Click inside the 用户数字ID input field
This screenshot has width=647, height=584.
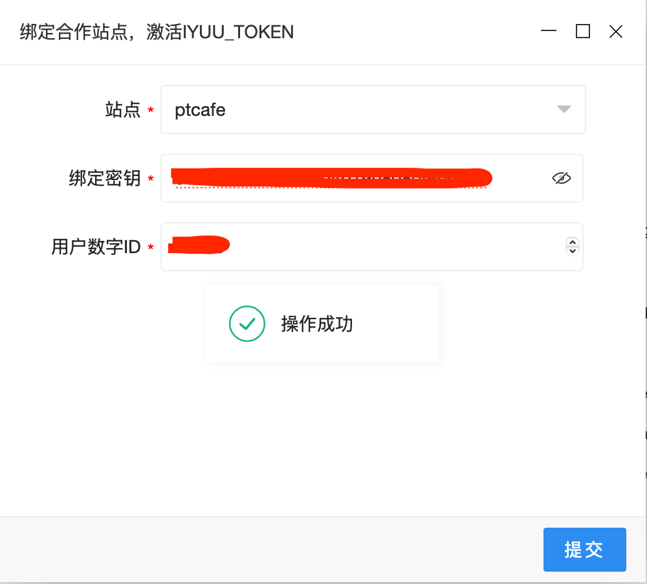tap(356, 246)
